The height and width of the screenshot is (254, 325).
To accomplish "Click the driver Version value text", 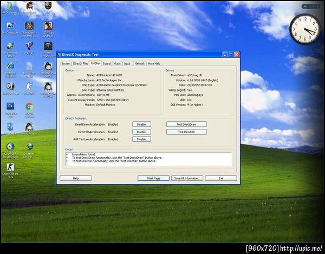I will pyautogui.click(x=203, y=80).
